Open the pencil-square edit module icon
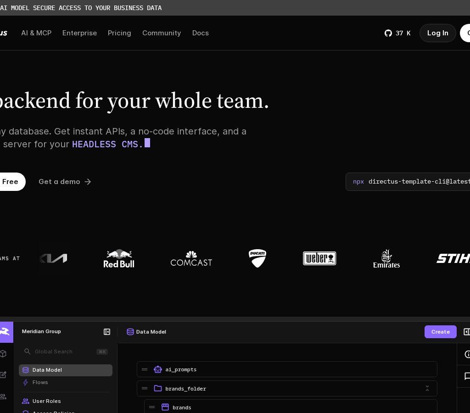Screen dimensions: 470x413 point(3,375)
